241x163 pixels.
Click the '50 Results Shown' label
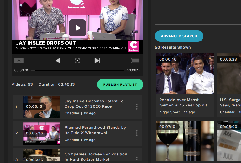point(173,47)
